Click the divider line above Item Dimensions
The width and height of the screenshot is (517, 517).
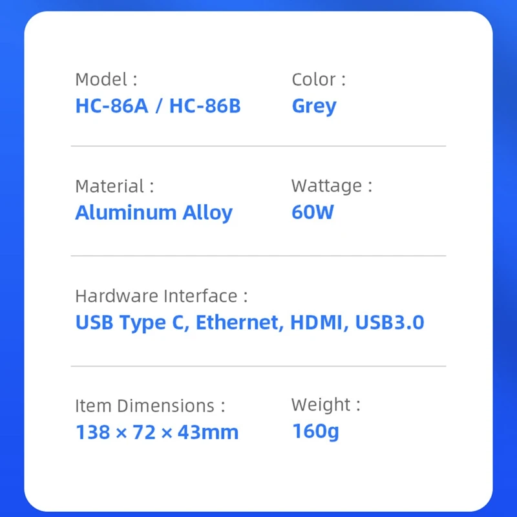tap(258, 366)
